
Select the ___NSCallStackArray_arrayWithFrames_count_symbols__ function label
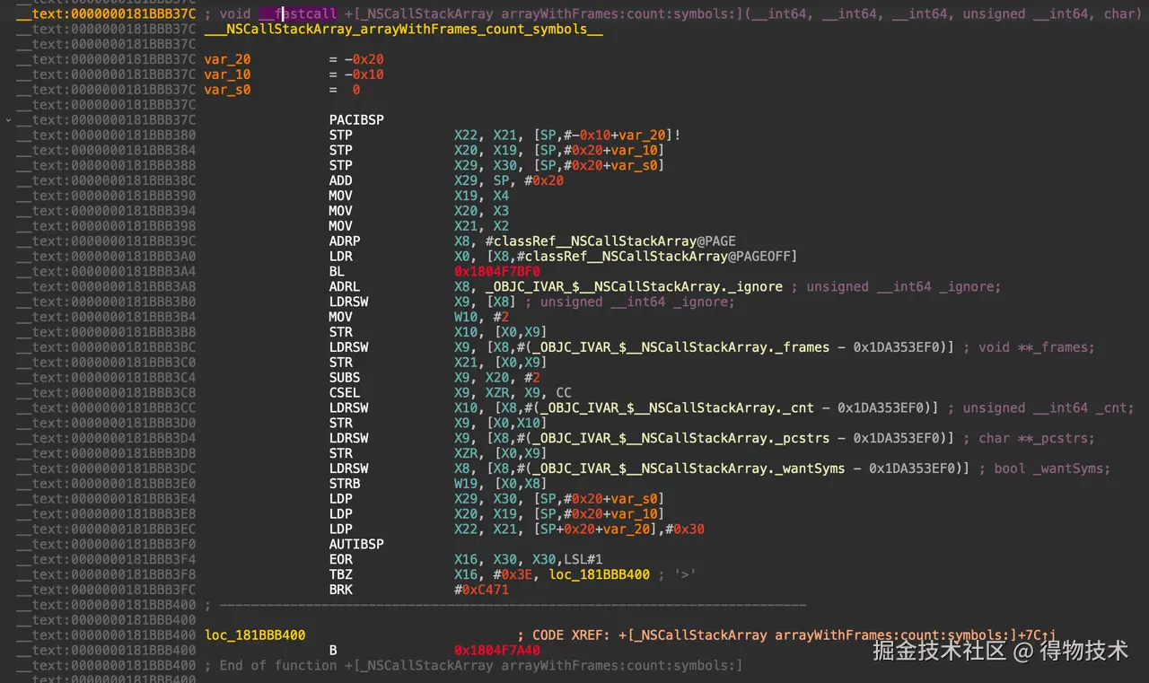click(404, 29)
